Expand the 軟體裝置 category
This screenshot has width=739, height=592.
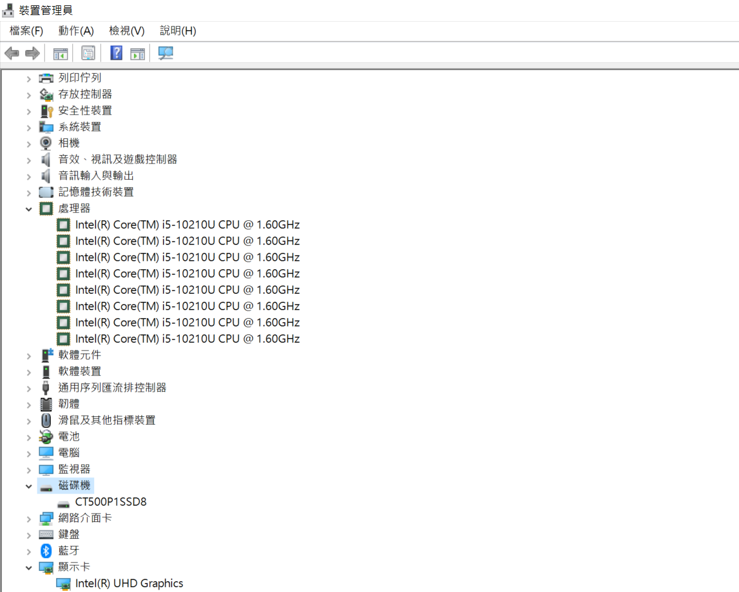[28, 372]
